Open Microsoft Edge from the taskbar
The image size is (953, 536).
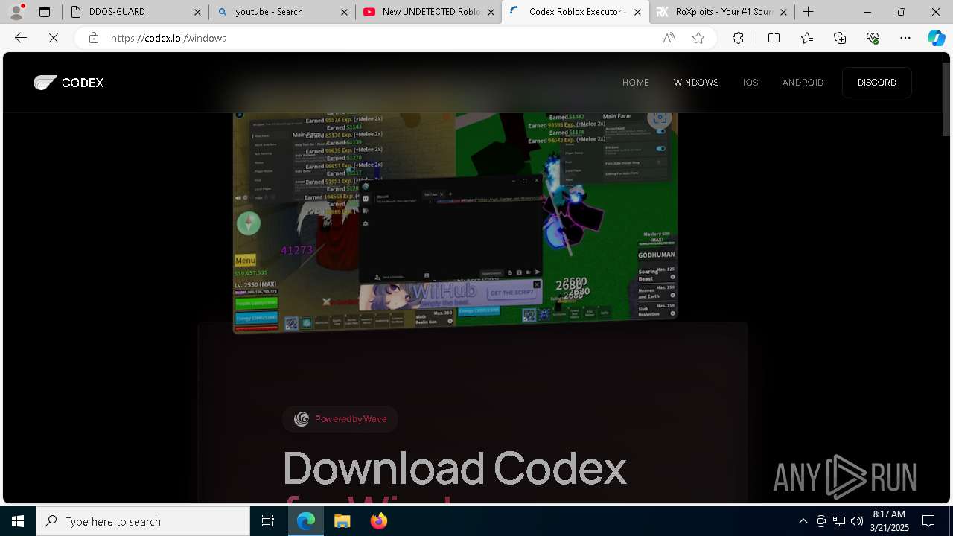306,521
